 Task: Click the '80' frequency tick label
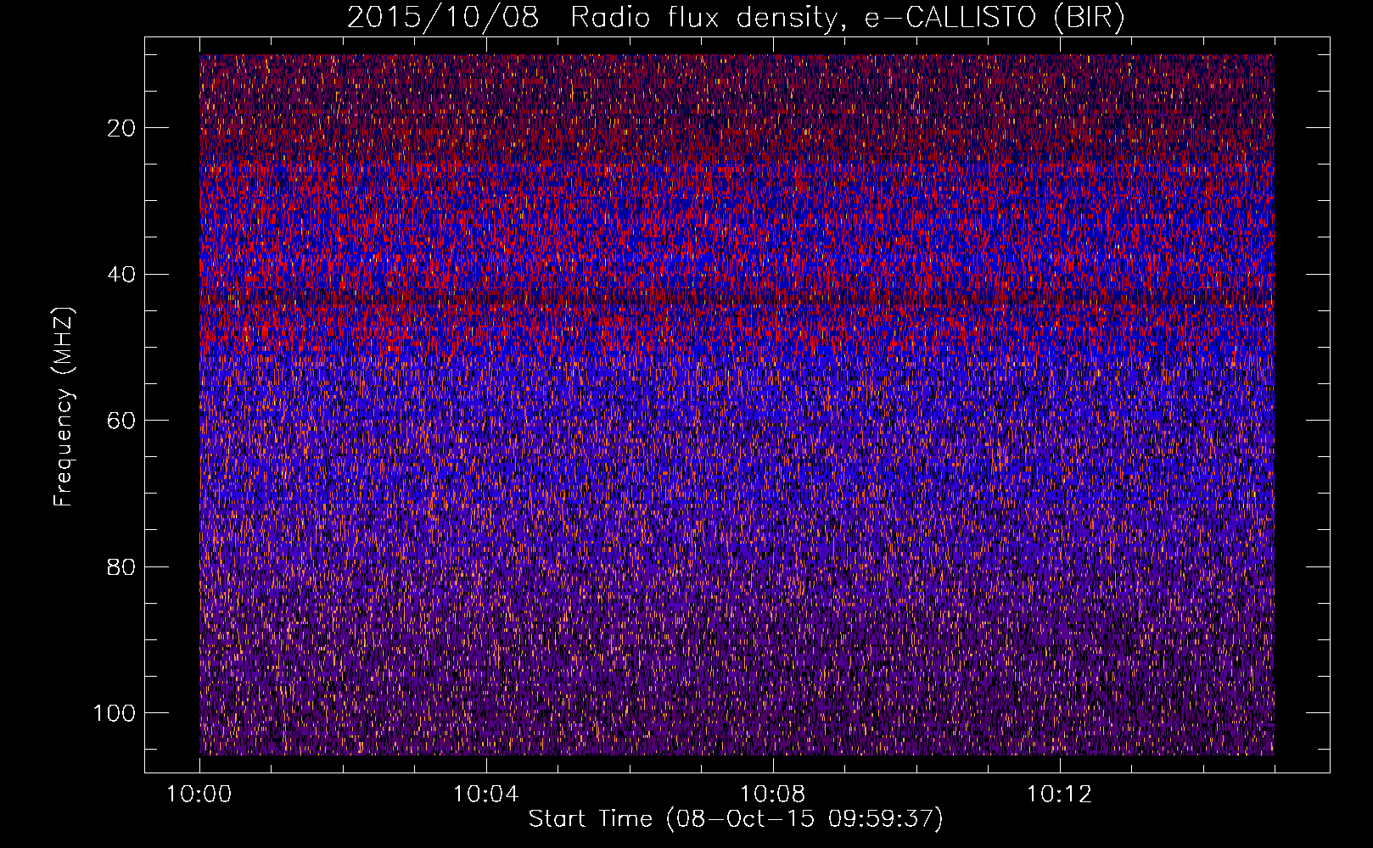(x=122, y=566)
